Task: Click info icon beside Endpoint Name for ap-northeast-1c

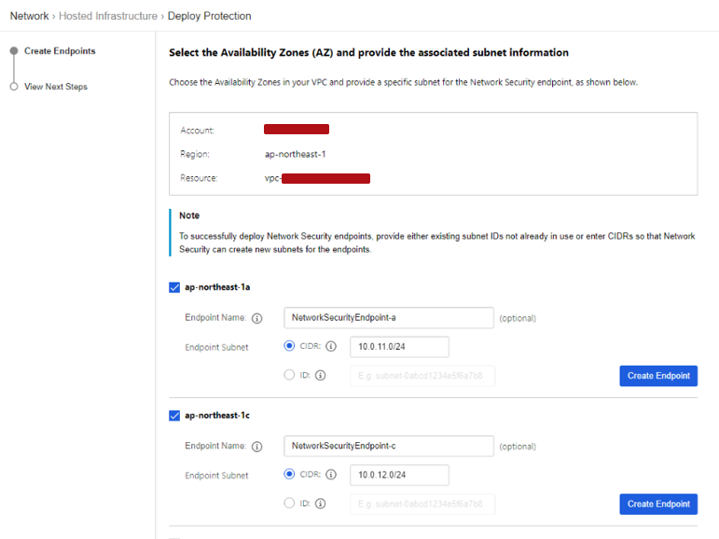Action: 257,447
